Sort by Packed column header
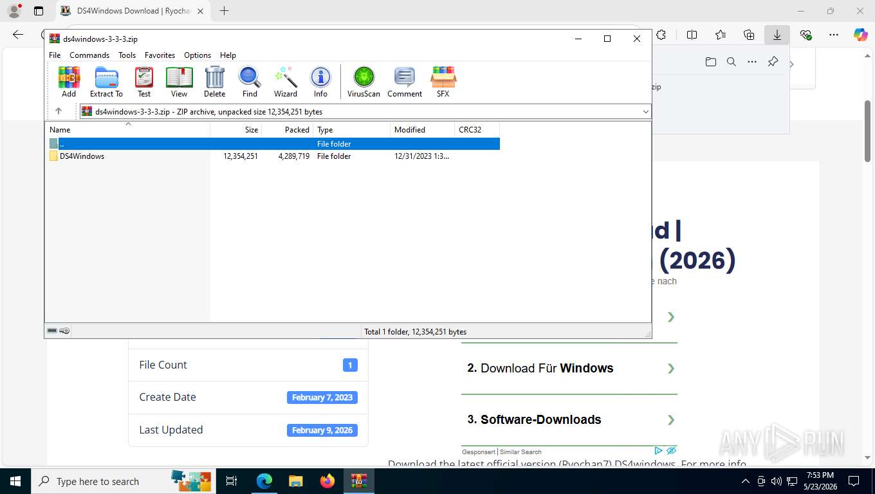 click(288, 130)
